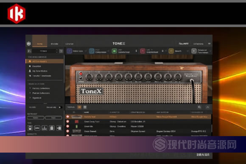The height and width of the screenshot is (164, 246).
Task: Open the Advanced Parameters block icon
Action: point(194,51)
